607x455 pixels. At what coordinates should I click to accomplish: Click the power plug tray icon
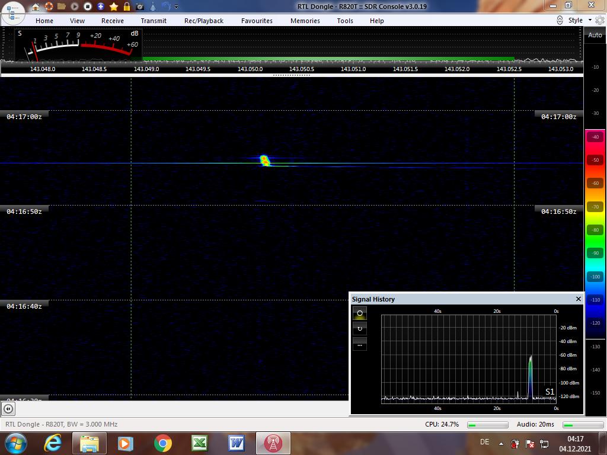(x=515, y=444)
